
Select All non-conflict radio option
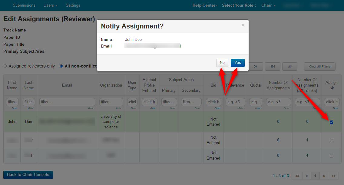(x=61, y=66)
